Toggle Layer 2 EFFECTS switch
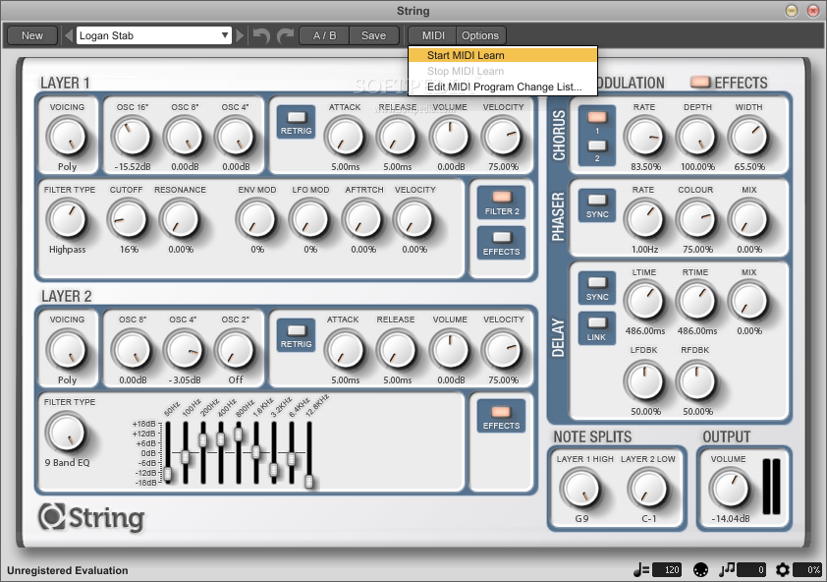This screenshot has width=827, height=582. [x=502, y=416]
